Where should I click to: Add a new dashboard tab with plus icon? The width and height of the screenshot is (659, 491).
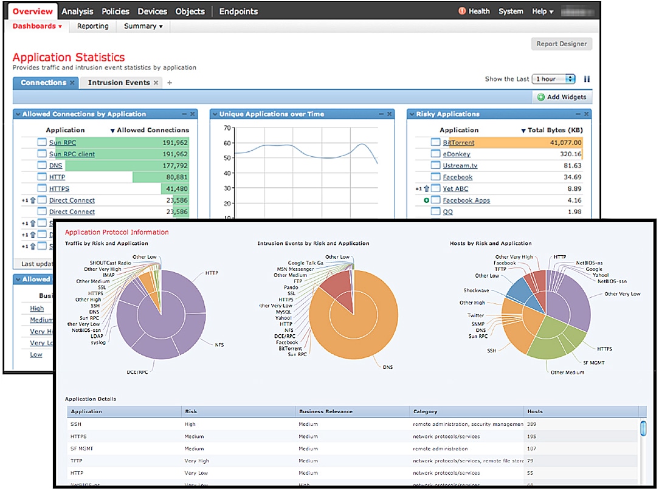pyautogui.click(x=170, y=83)
